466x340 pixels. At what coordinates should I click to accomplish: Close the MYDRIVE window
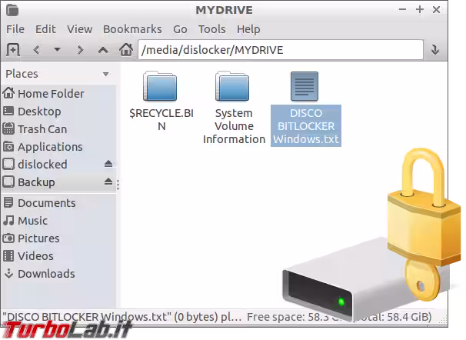436,9
